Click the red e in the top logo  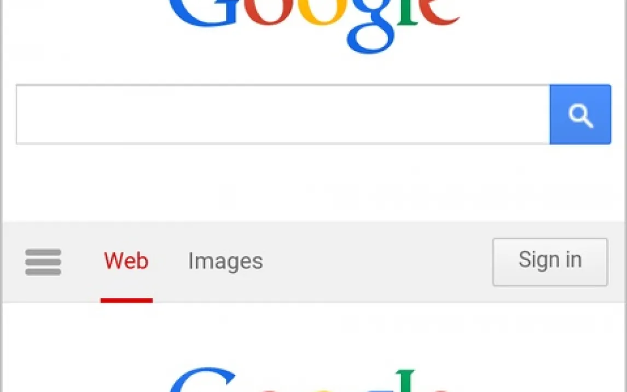(439, 12)
